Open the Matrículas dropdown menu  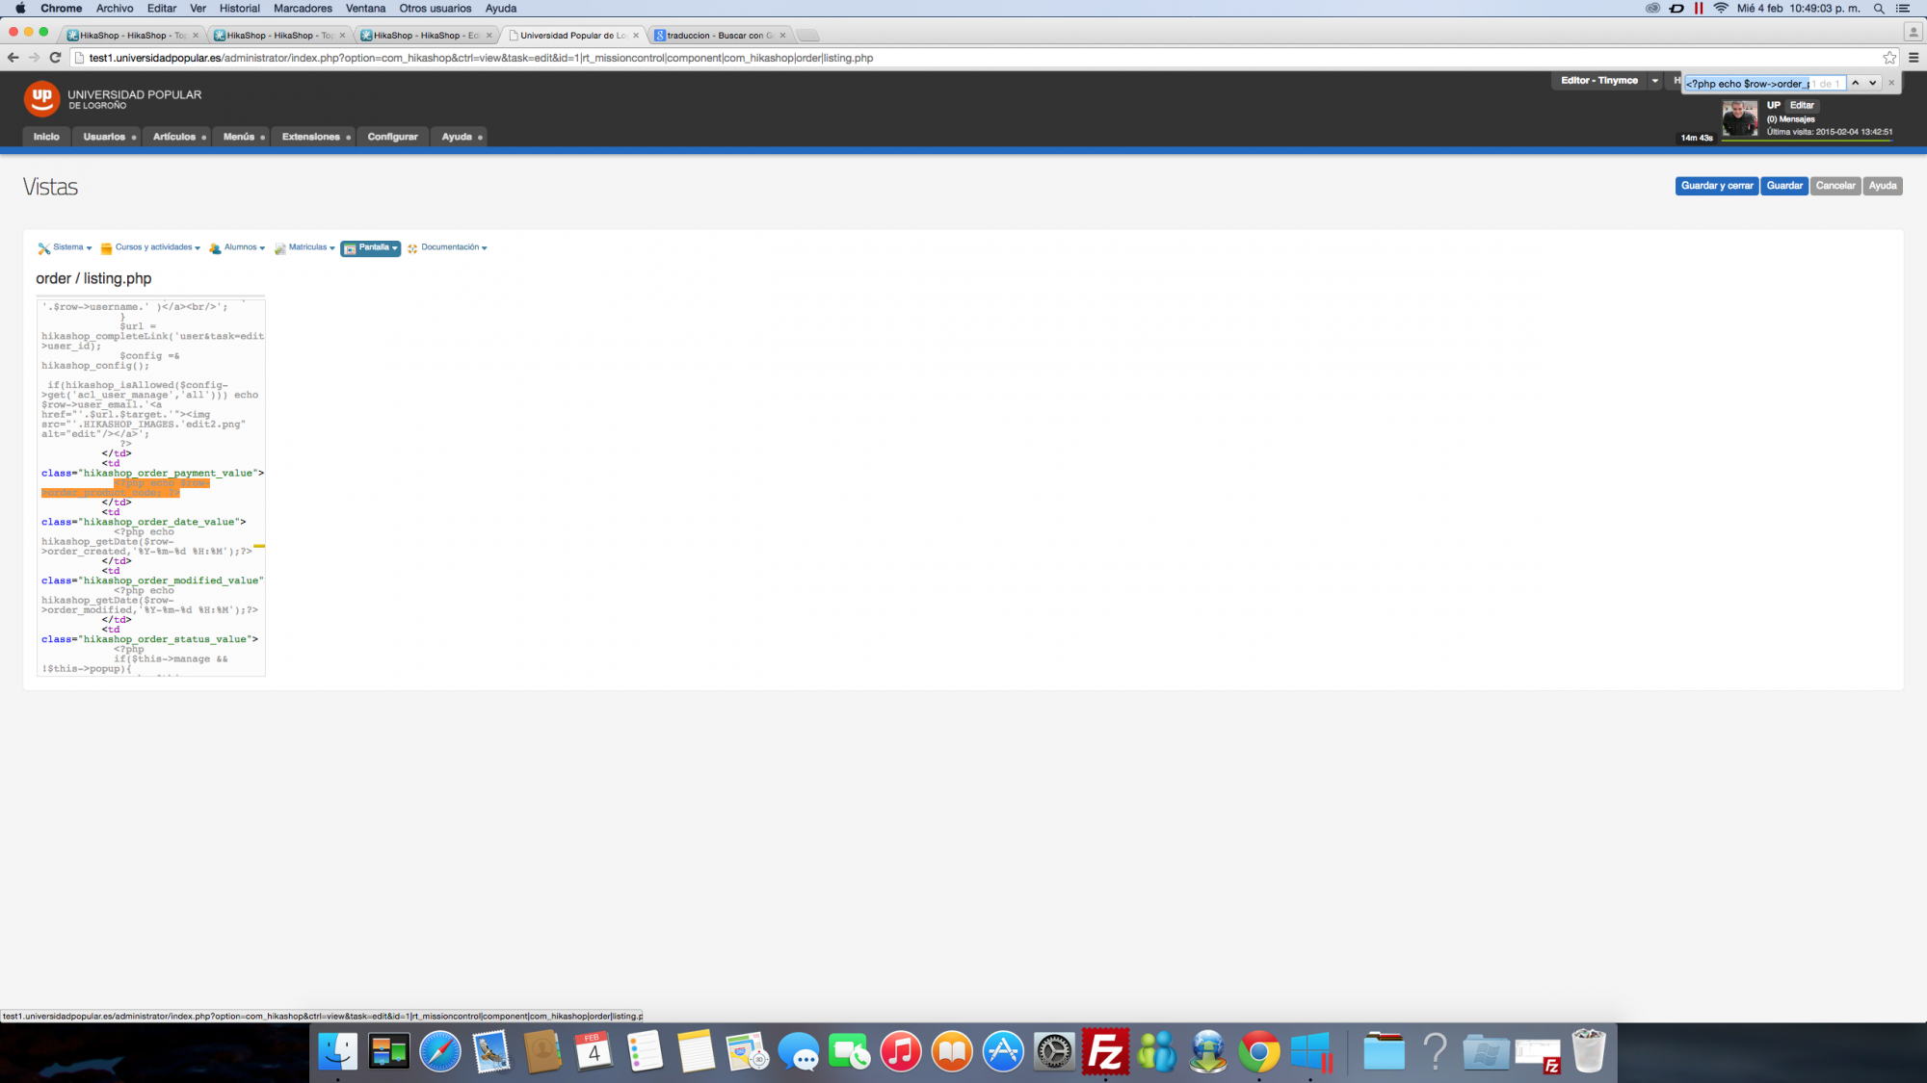point(305,247)
